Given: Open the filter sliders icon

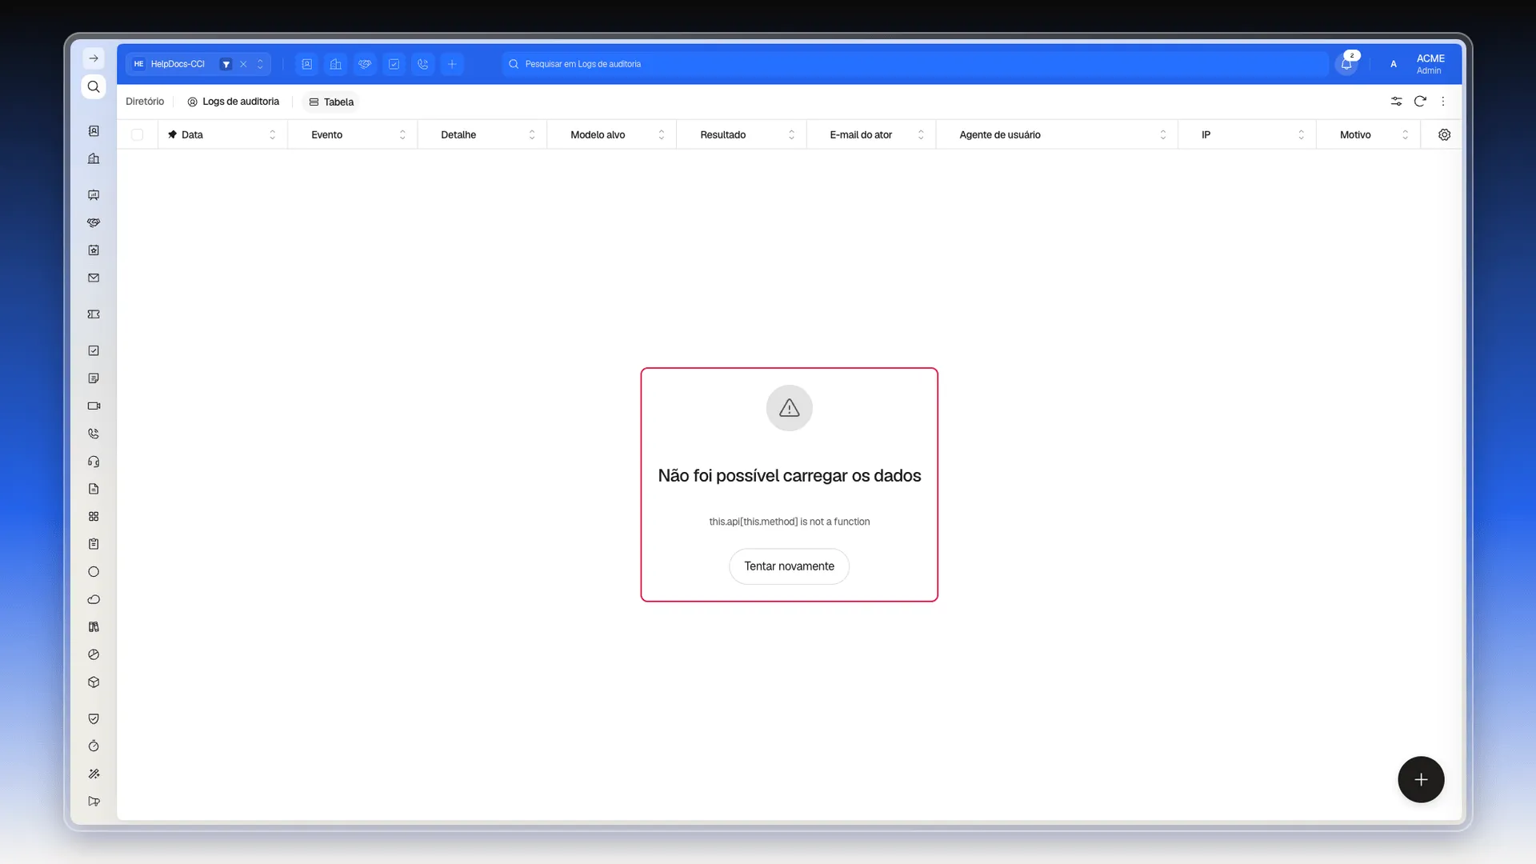Looking at the screenshot, I should click(1396, 102).
